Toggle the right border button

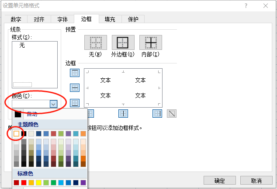point(157,113)
